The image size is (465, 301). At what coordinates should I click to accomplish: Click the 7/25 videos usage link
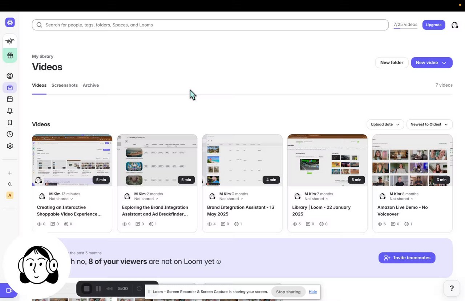click(405, 25)
